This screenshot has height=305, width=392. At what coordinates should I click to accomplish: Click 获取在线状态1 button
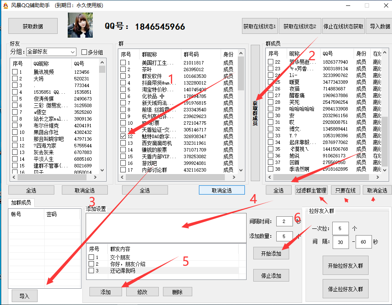coord(260,26)
